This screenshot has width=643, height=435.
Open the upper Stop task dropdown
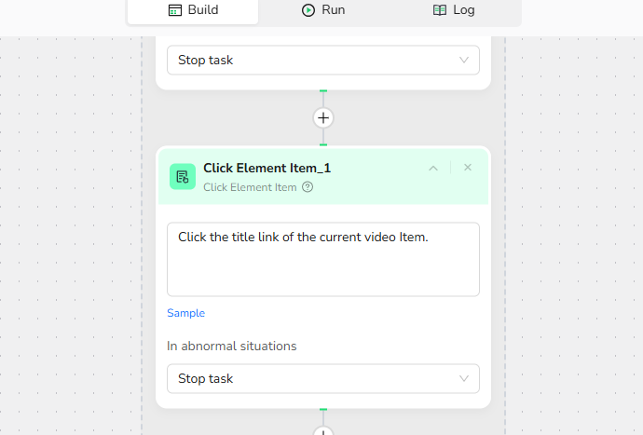click(322, 61)
